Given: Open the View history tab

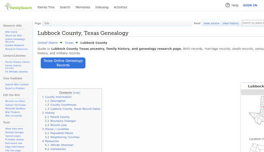Looking at the screenshot, I should pyautogui.click(x=231, y=23).
